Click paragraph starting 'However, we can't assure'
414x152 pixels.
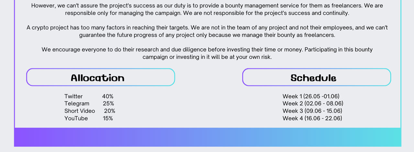pos(207,9)
